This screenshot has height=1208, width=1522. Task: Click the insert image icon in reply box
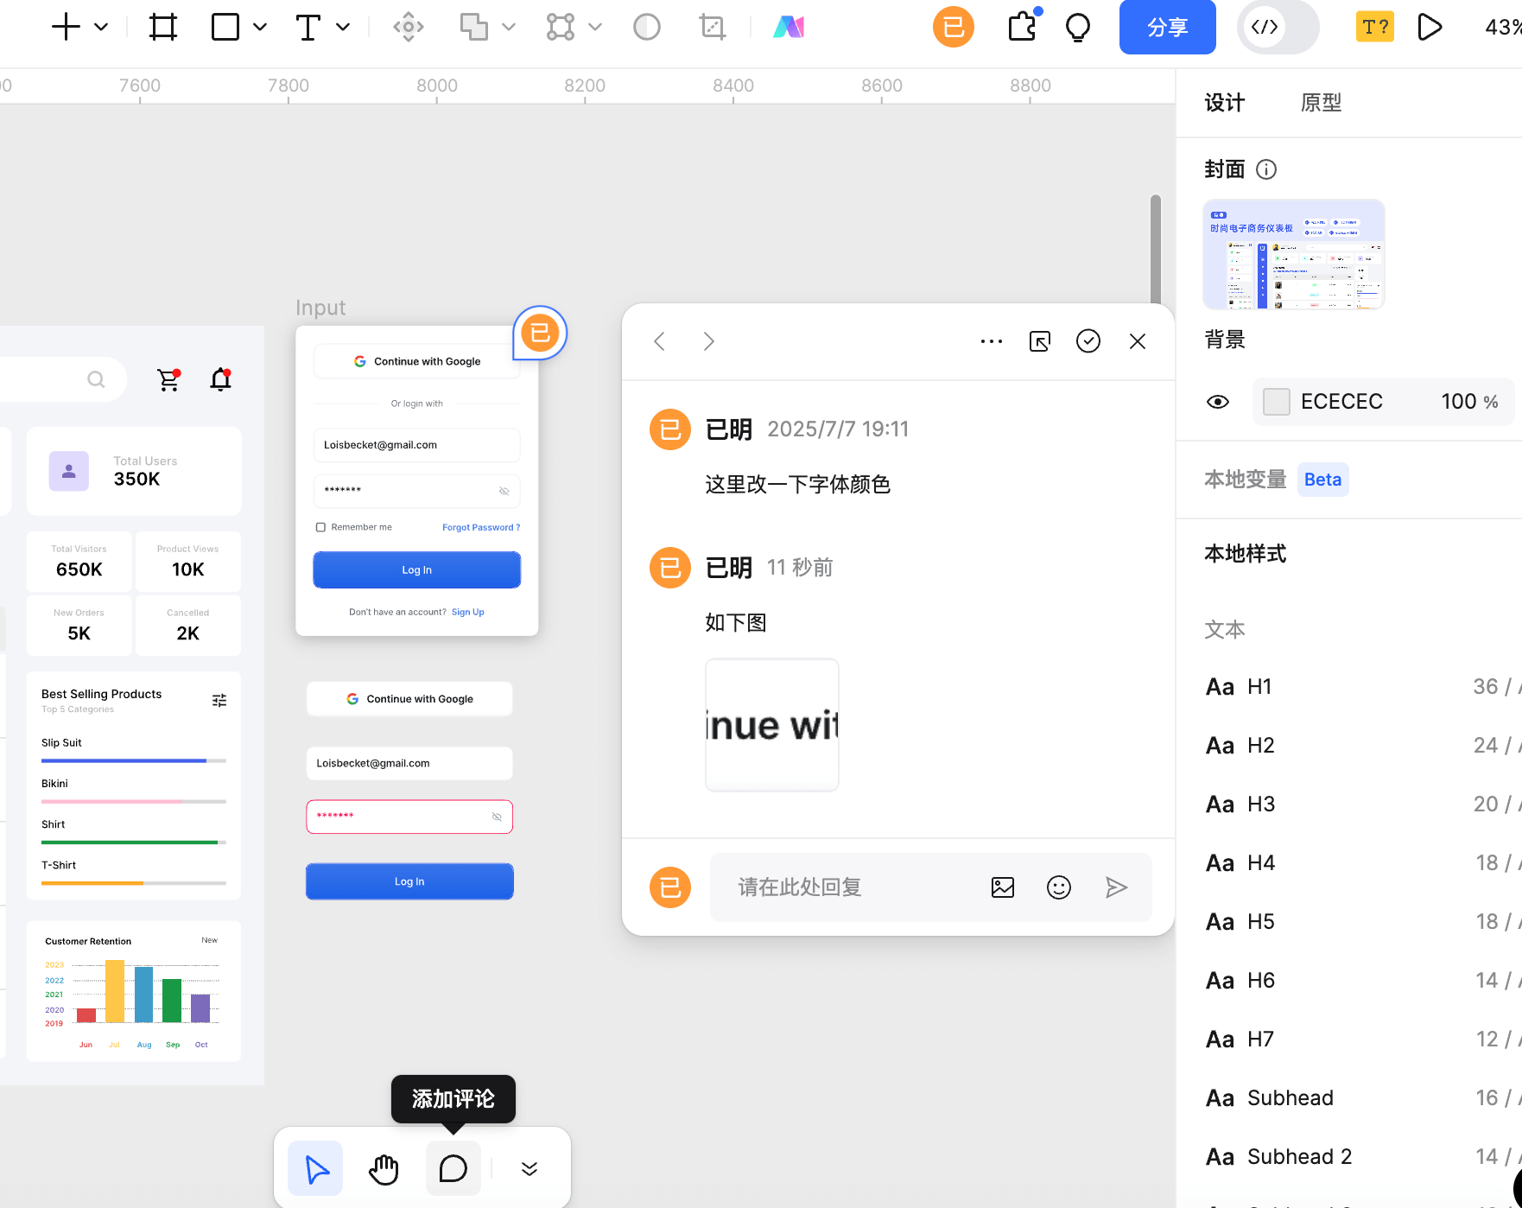point(1003,887)
